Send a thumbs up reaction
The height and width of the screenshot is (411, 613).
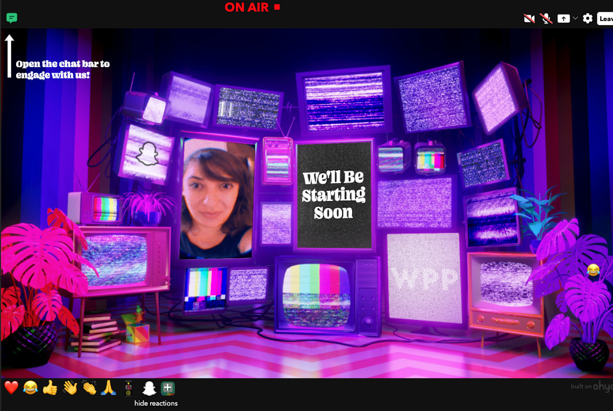50,388
